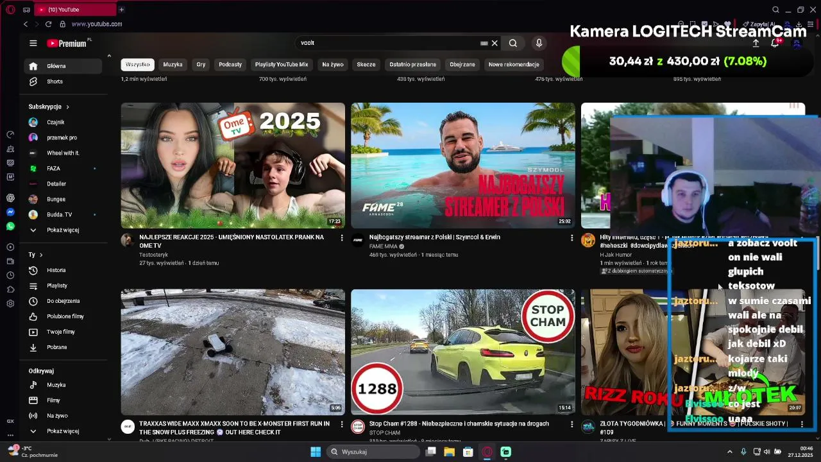
Task: Open the Główna home page
Action: (x=63, y=66)
